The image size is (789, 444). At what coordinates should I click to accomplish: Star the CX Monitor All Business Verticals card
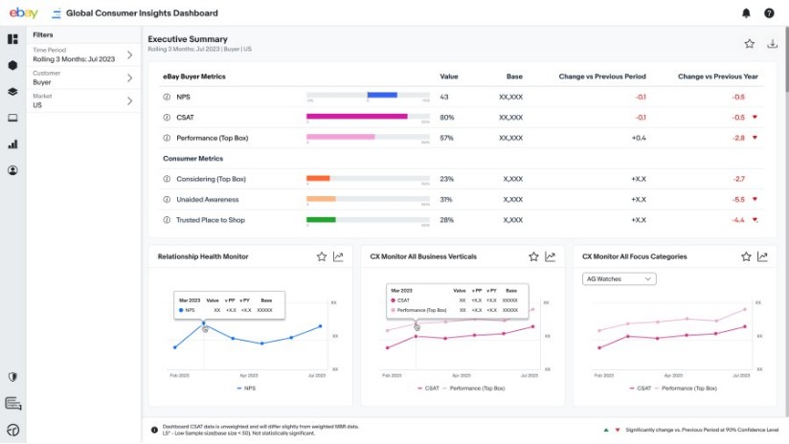[534, 256]
